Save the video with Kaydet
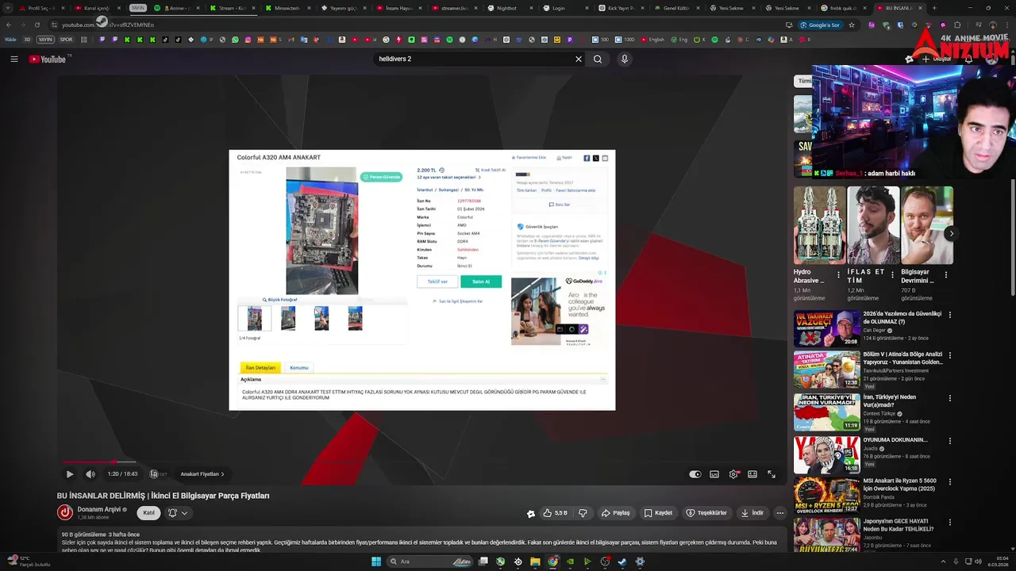1016x571 pixels. point(658,513)
